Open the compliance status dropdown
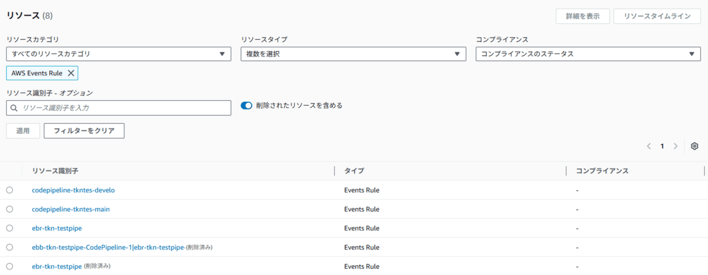Image resolution: width=708 pixels, height=275 pixels. [x=588, y=54]
